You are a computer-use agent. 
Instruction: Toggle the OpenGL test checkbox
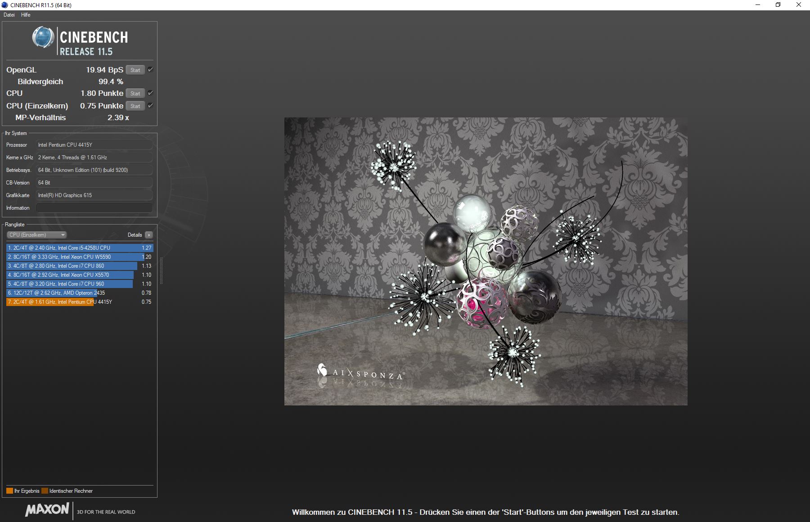point(150,69)
